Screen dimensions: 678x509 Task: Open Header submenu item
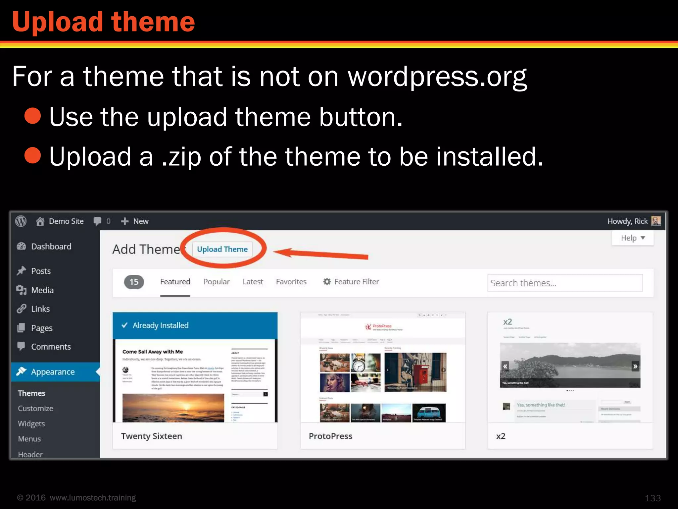tap(30, 454)
